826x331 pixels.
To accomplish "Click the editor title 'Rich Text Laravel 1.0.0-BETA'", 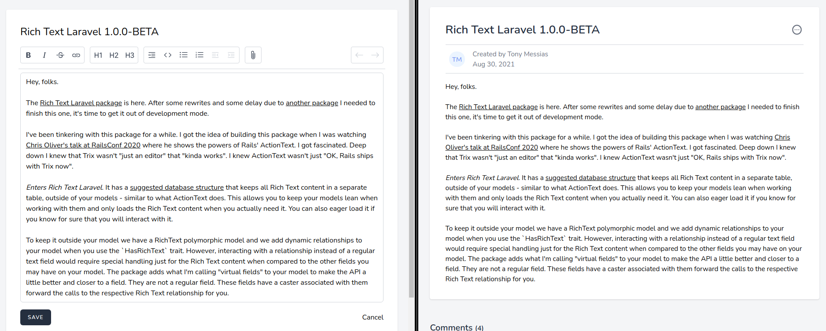I will pyautogui.click(x=89, y=32).
